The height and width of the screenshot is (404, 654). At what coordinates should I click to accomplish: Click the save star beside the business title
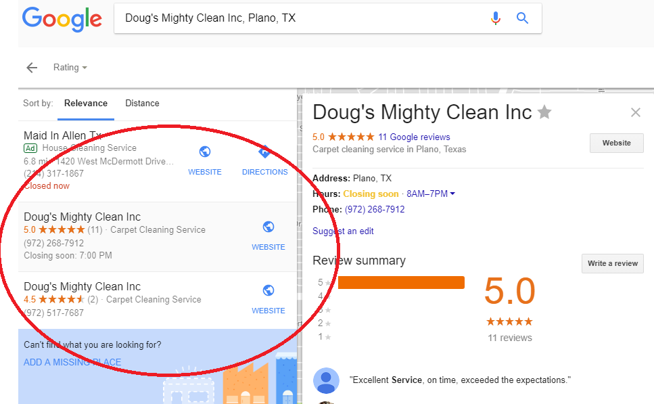coord(544,112)
